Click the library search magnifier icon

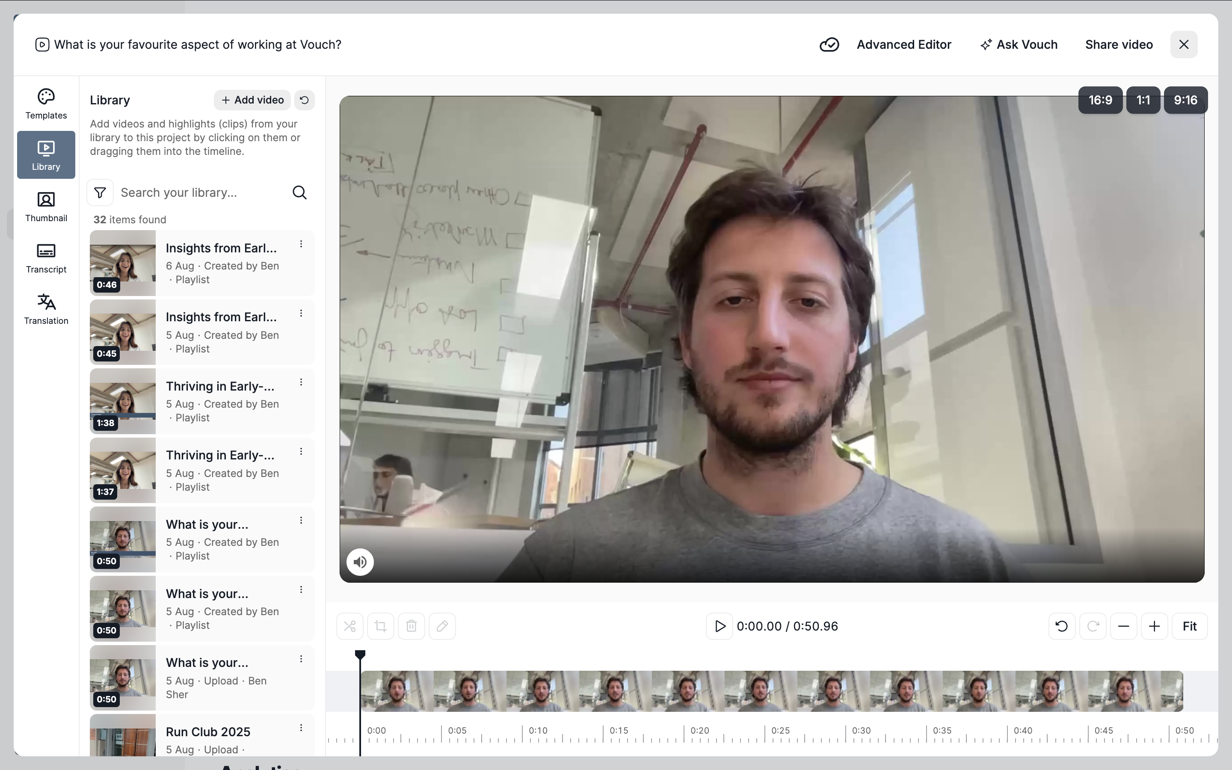coord(300,192)
